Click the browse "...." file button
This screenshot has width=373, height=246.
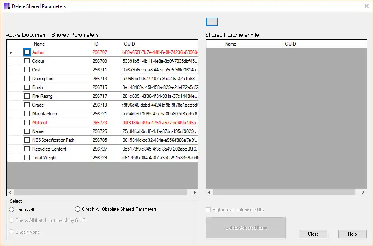pyautogui.click(x=212, y=22)
